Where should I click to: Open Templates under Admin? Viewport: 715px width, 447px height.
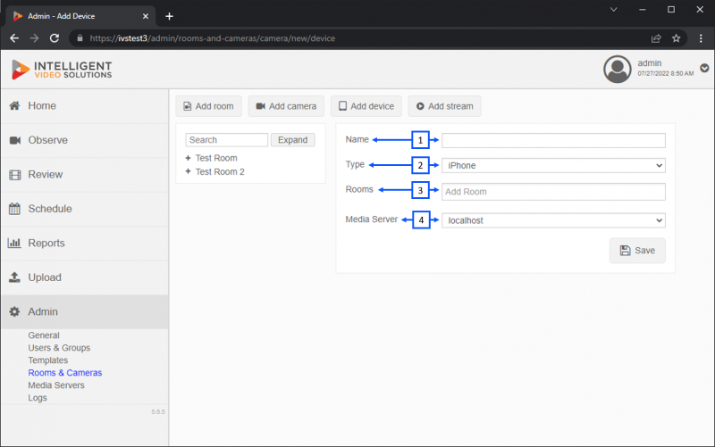tap(48, 360)
